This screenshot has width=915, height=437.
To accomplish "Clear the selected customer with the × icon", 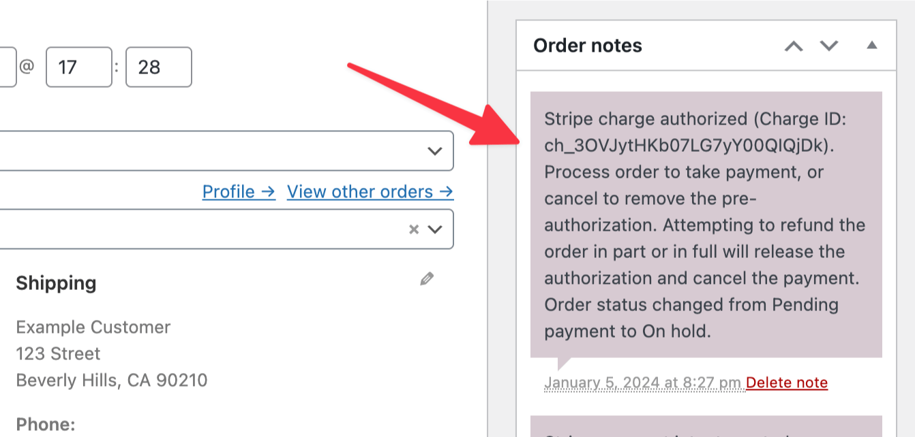I will (x=413, y=229).
